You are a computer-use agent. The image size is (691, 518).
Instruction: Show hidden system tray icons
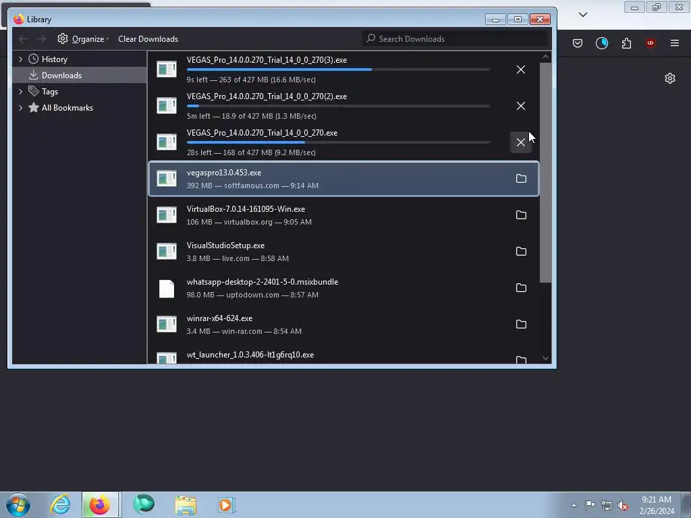pos(574,505)
